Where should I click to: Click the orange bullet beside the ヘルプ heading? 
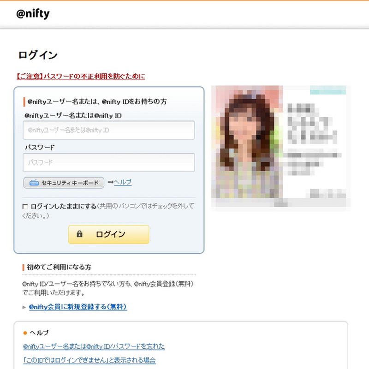pyautogui.click(x=25, y=333)
